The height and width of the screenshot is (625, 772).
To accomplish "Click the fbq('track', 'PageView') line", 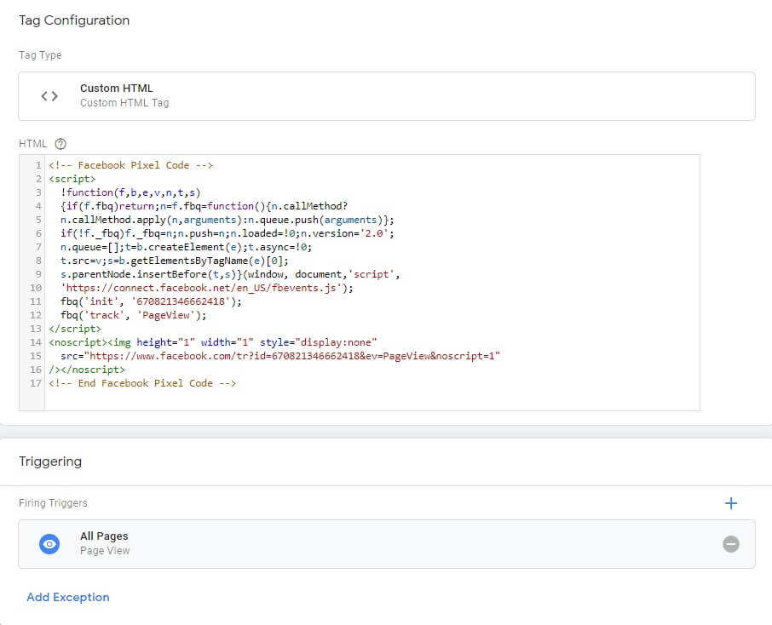I will tap(134, 315).
